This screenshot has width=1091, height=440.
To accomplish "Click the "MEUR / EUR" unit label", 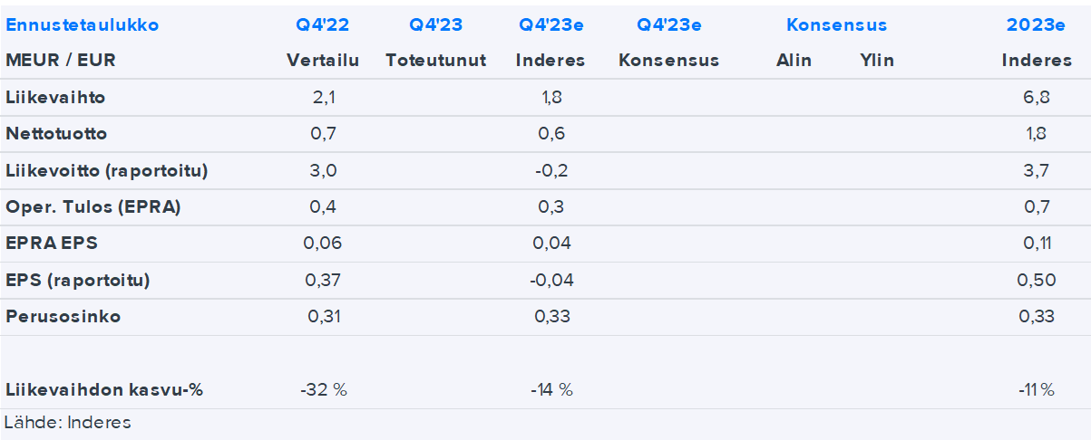I will point(61,61).
